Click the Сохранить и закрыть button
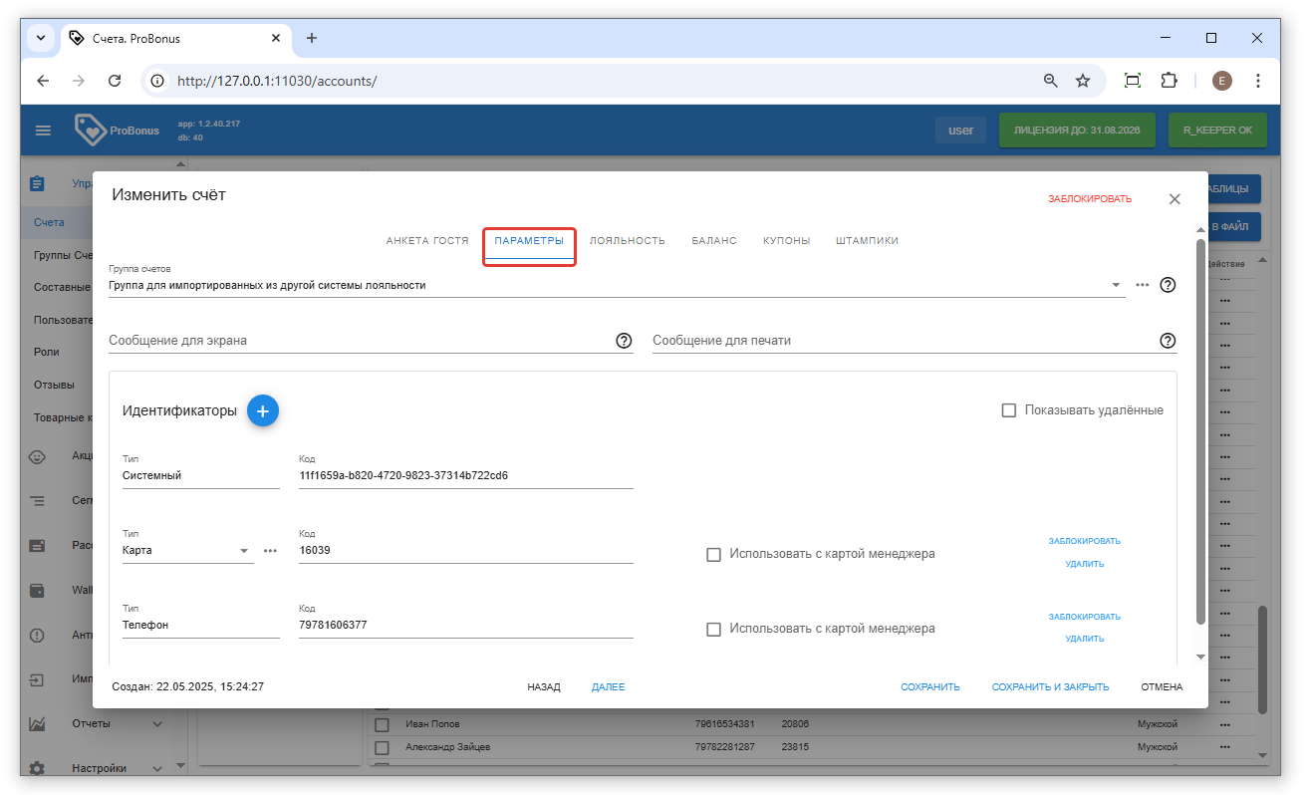Screen dimensions: 1308x795 click(1050, 687)
